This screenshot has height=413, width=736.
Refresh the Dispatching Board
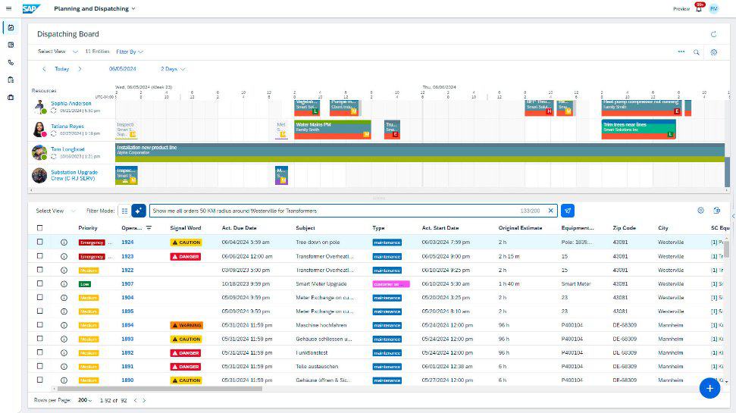coord(713,34)
